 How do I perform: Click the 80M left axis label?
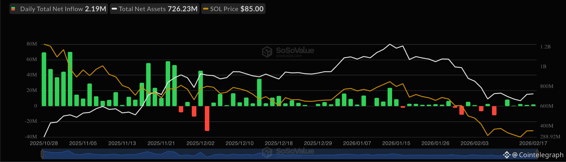(32, 44)
